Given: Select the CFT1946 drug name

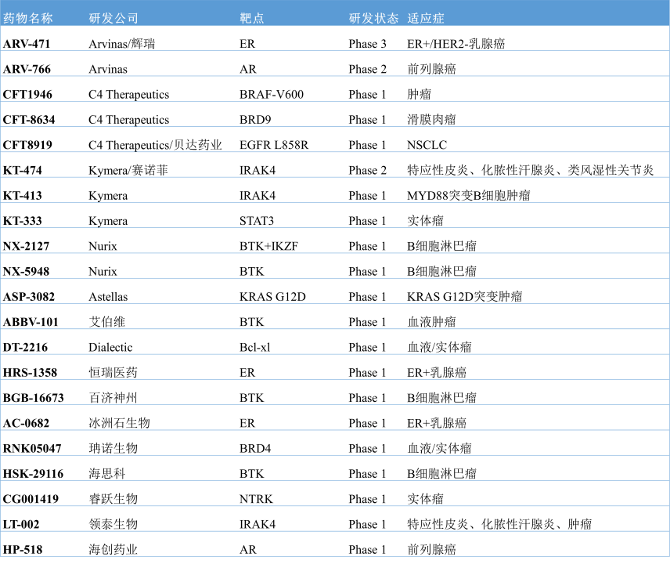Looking at the screenshot, I should coord(27,95).
